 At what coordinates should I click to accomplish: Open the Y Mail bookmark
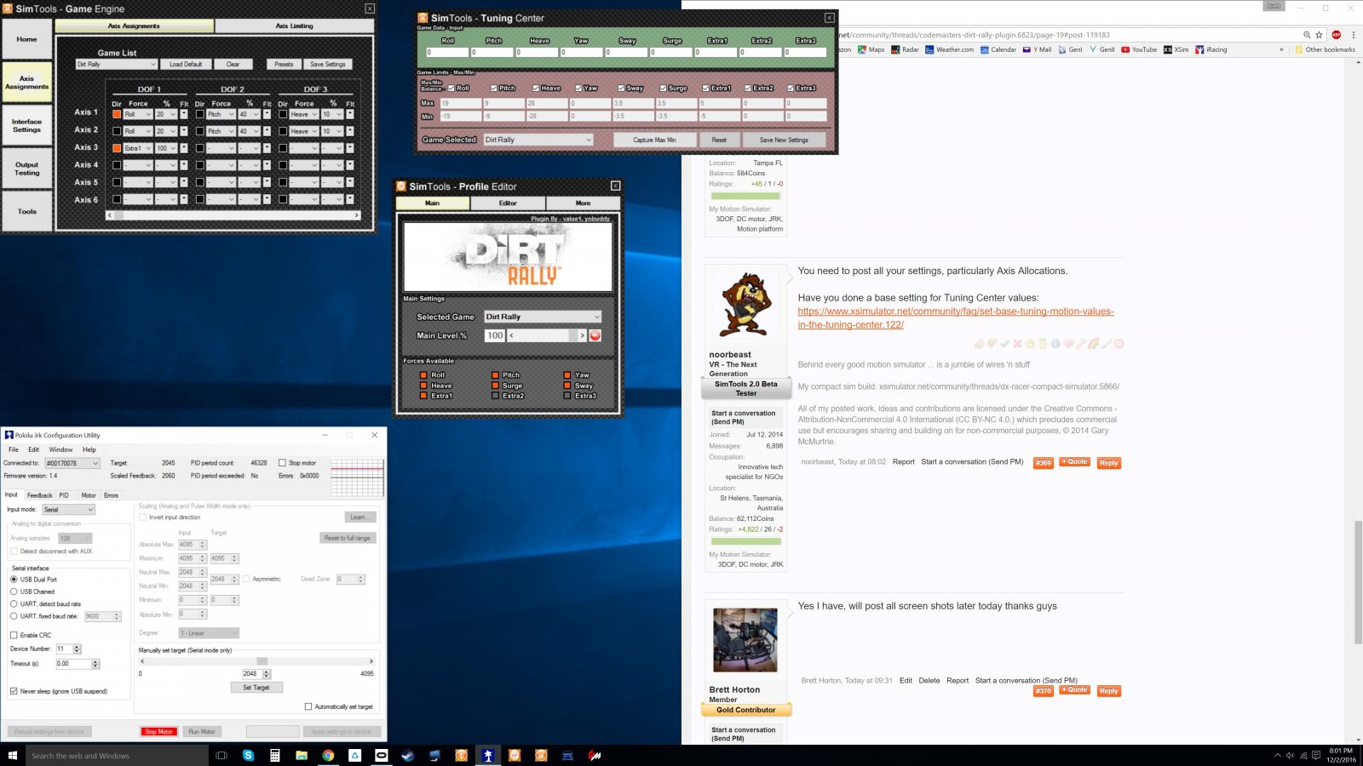pyautogui.click(x=1037, y=49)
